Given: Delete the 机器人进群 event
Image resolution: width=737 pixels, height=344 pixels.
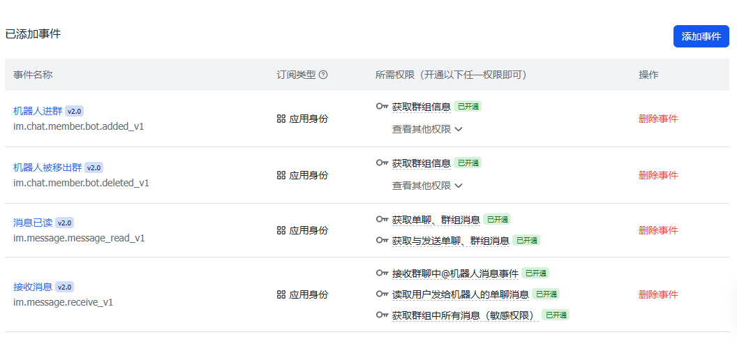Looking at the screenshot, I should [658, 119].
